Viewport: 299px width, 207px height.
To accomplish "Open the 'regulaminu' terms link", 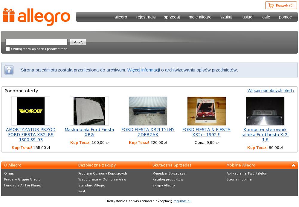I will click(182, 201).
